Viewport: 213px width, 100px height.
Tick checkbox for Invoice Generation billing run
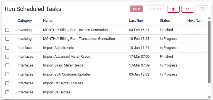7,30
